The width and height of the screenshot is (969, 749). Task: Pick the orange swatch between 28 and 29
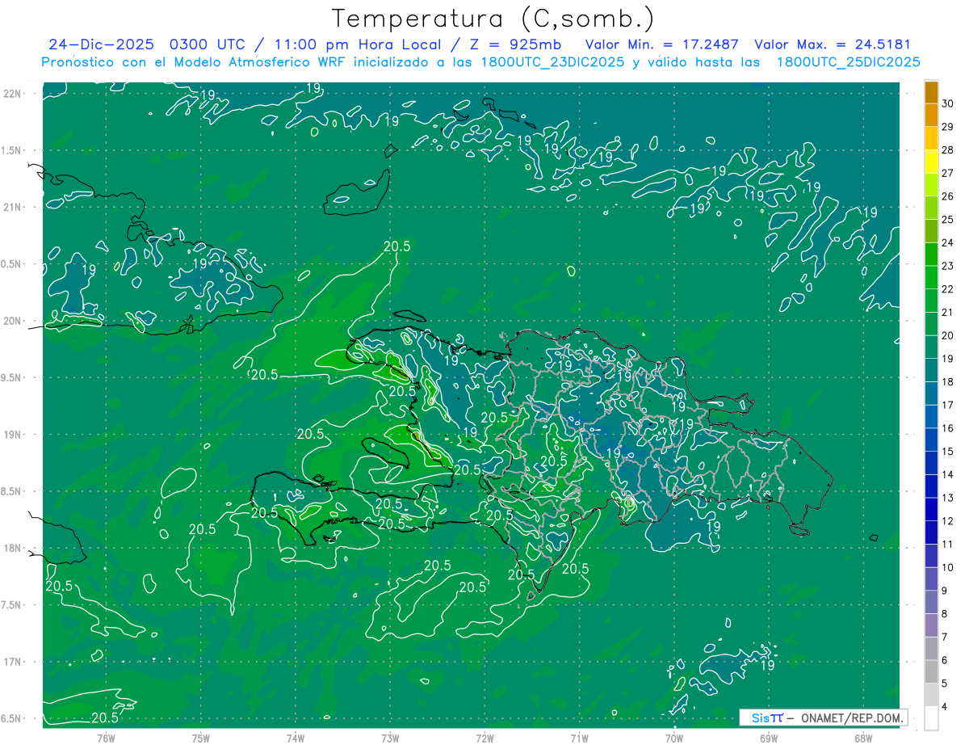click(x=931, y=138)
